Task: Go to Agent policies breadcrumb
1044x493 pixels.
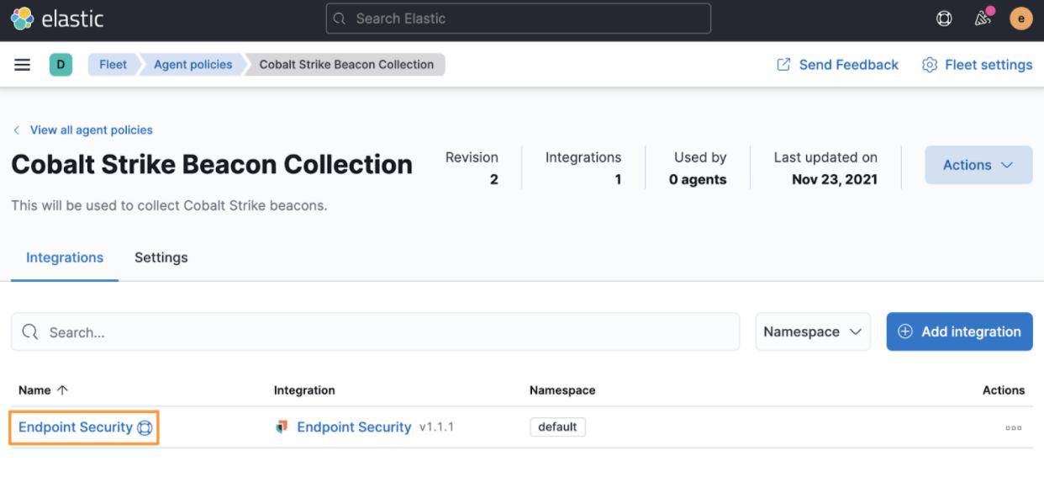Action: coord(192,65)
